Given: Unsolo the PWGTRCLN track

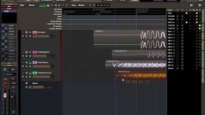Looking at the screenshot, I should point(30,63).
